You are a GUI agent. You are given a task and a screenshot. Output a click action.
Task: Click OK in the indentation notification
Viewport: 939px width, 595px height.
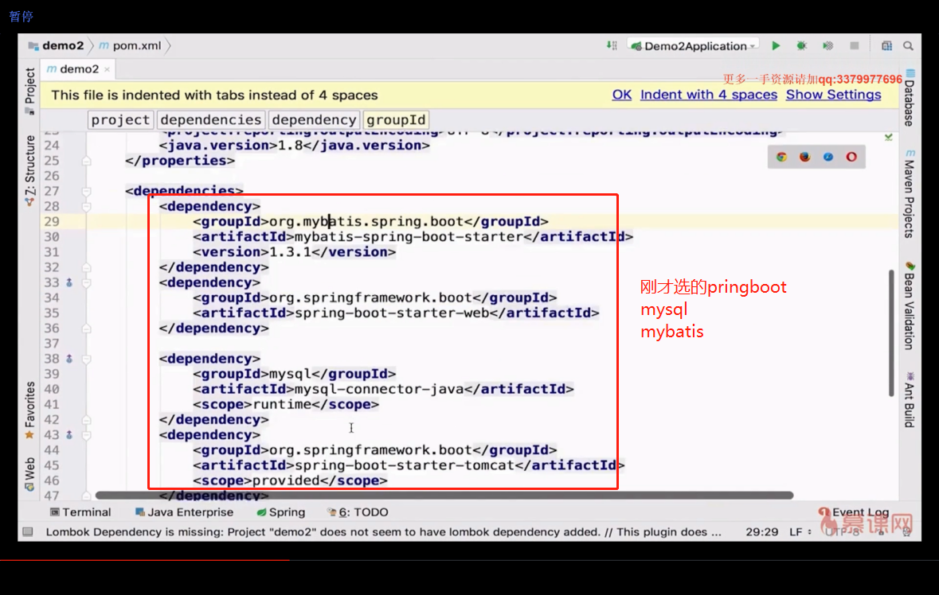pyautogui.click(x=621, y=95)
